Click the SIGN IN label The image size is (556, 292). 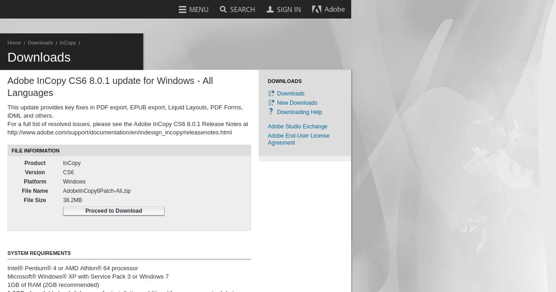tap(289, 9)
